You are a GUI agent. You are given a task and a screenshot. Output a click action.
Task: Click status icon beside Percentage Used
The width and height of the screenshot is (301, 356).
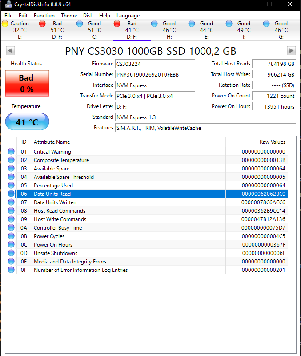point(11,185)
